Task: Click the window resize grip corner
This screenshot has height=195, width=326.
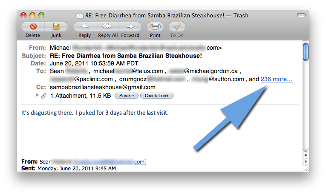Action: [306, 169]
